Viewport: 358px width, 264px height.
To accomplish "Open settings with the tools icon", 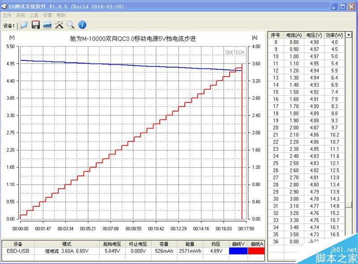I will [x=59, y=25].
